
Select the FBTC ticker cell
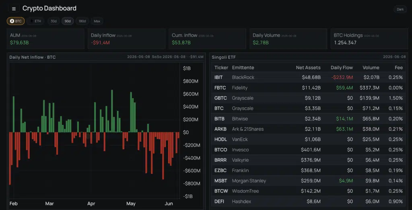click(220, 88)
